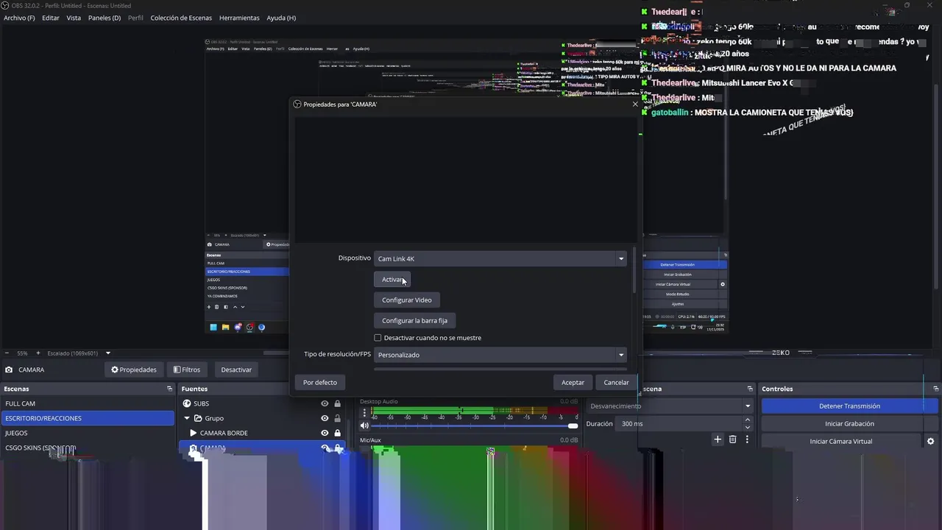Image resolution: width=942 pixels, height=530 pixels.
Task: Enable 'Desactivar cuando no se muestre' checkbox
Action: pyautogui.click(x=378, y=338)
